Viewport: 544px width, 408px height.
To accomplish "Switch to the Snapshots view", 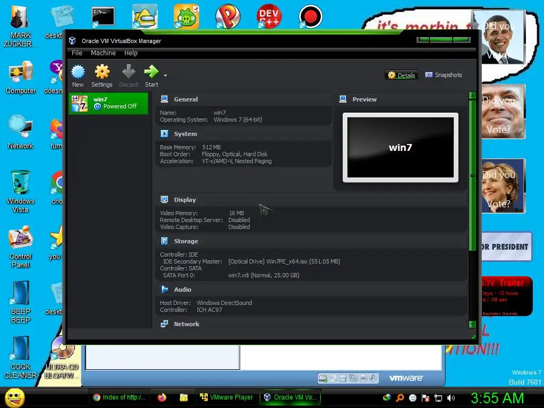I will click(444, 75).
